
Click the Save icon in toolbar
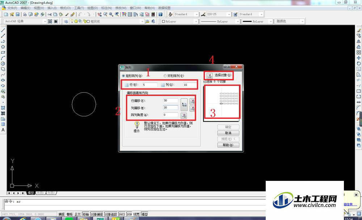[17, 14]
